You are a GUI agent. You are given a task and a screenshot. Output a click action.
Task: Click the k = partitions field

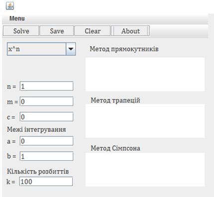(46, 182)
